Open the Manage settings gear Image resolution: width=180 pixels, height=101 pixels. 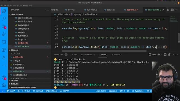4,85
